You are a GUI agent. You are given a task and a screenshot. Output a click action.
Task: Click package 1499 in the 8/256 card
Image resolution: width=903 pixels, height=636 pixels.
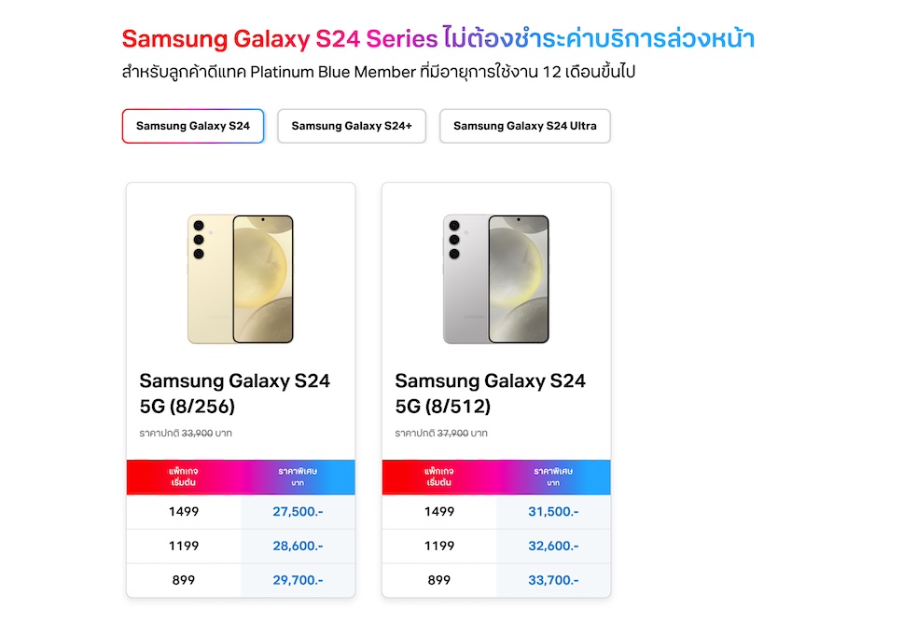184,512
